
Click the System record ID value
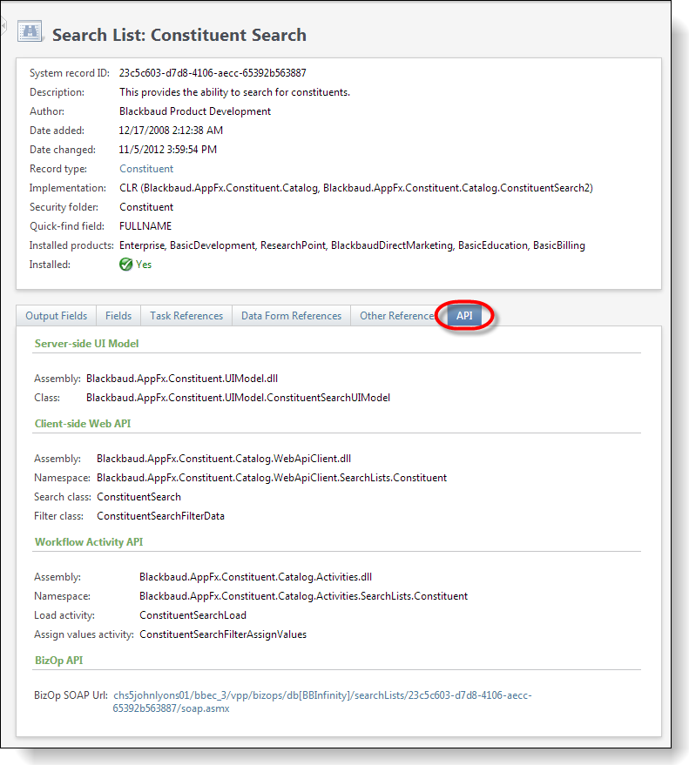click(x=213, y=73)
